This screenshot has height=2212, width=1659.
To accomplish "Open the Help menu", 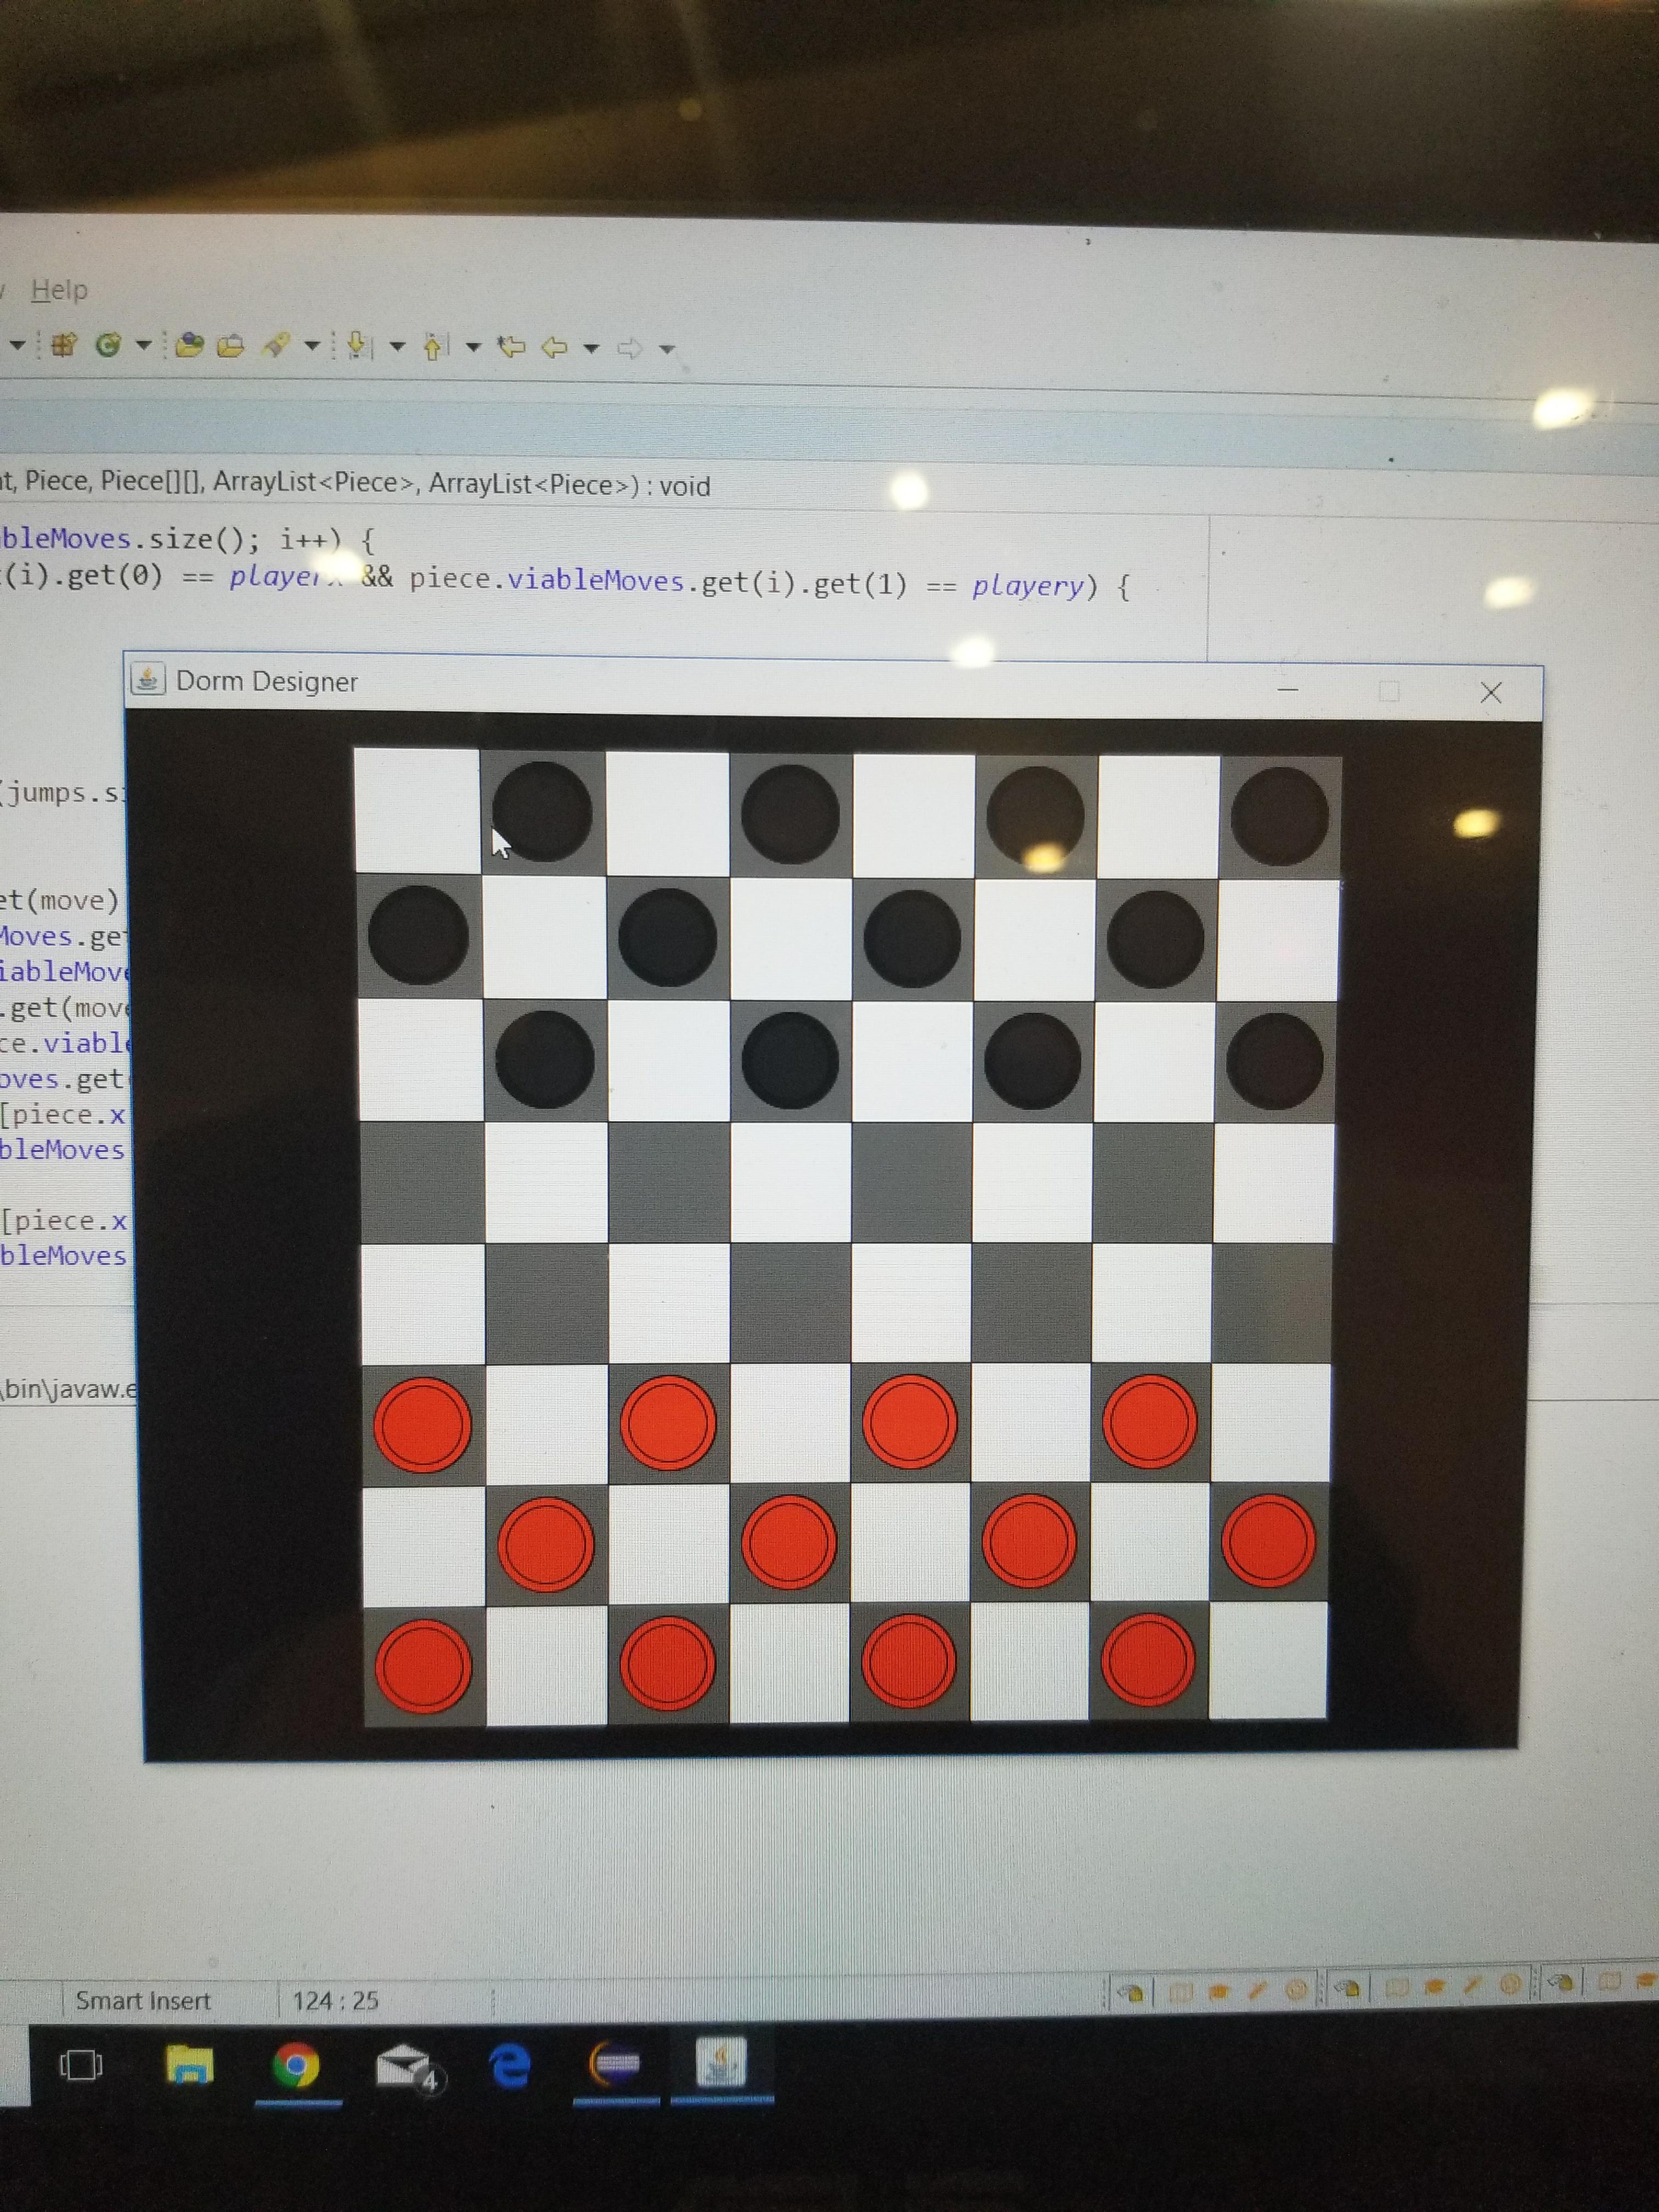I will pos(59,290).
